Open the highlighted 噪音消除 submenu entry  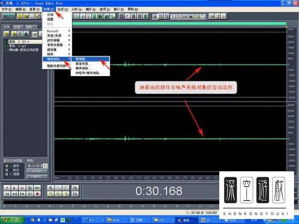pos(57,59)
